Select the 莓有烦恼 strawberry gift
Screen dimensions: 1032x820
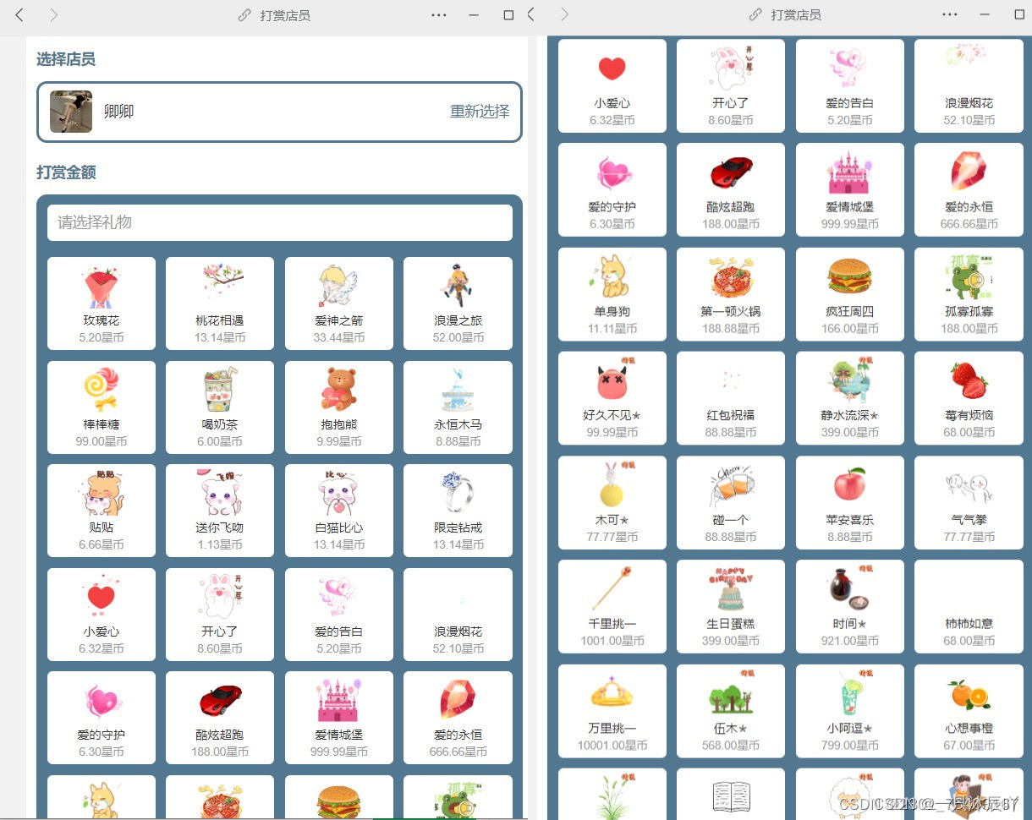pyautogui.click(x=969, y=398)
